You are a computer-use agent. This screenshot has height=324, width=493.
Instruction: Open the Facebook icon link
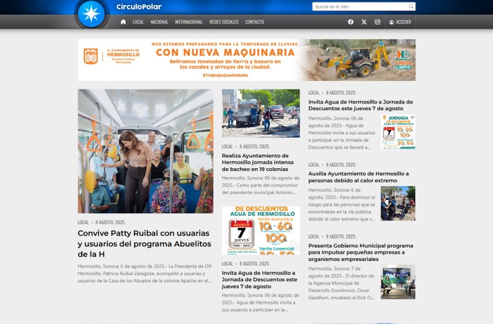tap(351, 22)
